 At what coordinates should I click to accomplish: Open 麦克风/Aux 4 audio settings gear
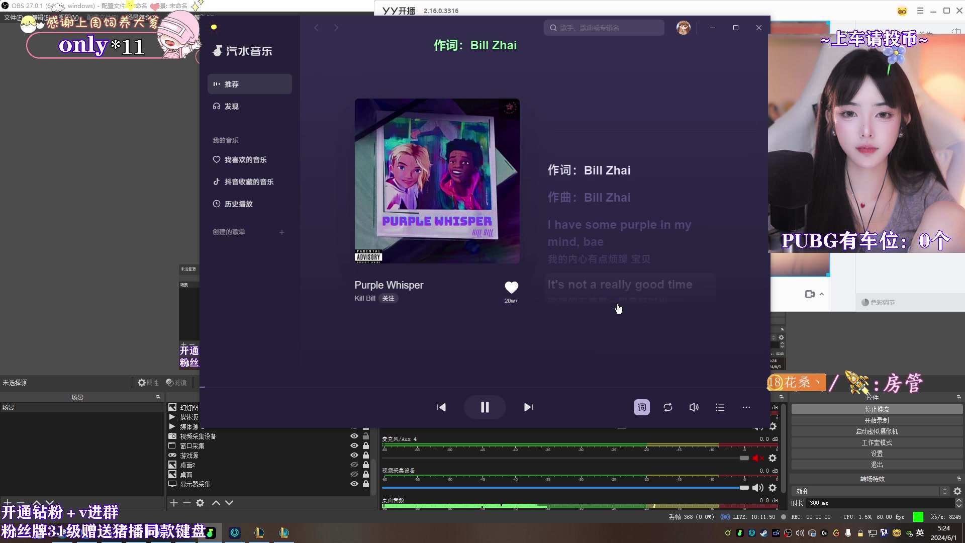pos(773,458)
